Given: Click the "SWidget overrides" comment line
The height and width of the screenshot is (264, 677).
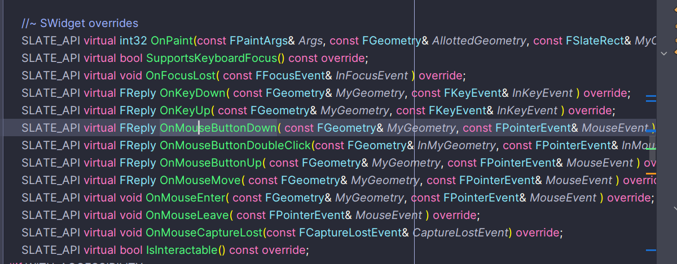Looking at the screenshot, I should click(x=80, y=23).
